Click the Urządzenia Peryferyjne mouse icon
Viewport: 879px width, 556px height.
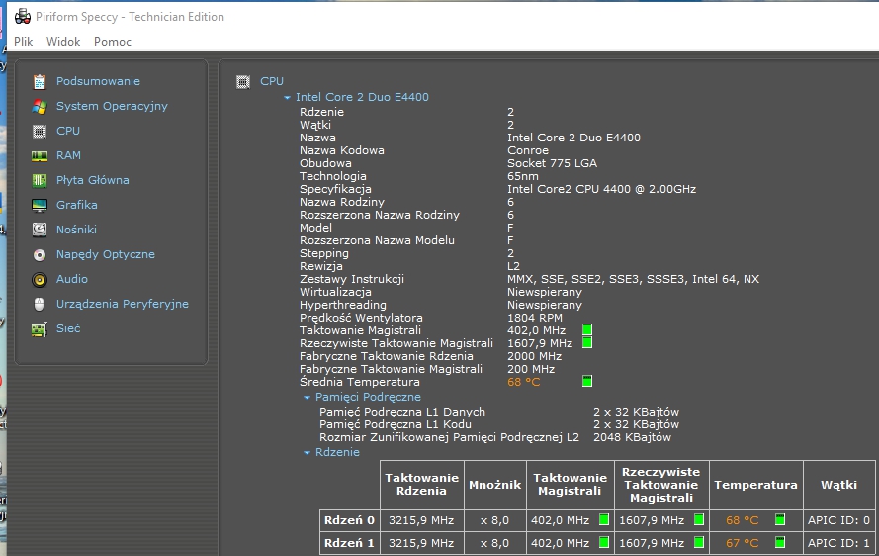(x=40, y=304)
